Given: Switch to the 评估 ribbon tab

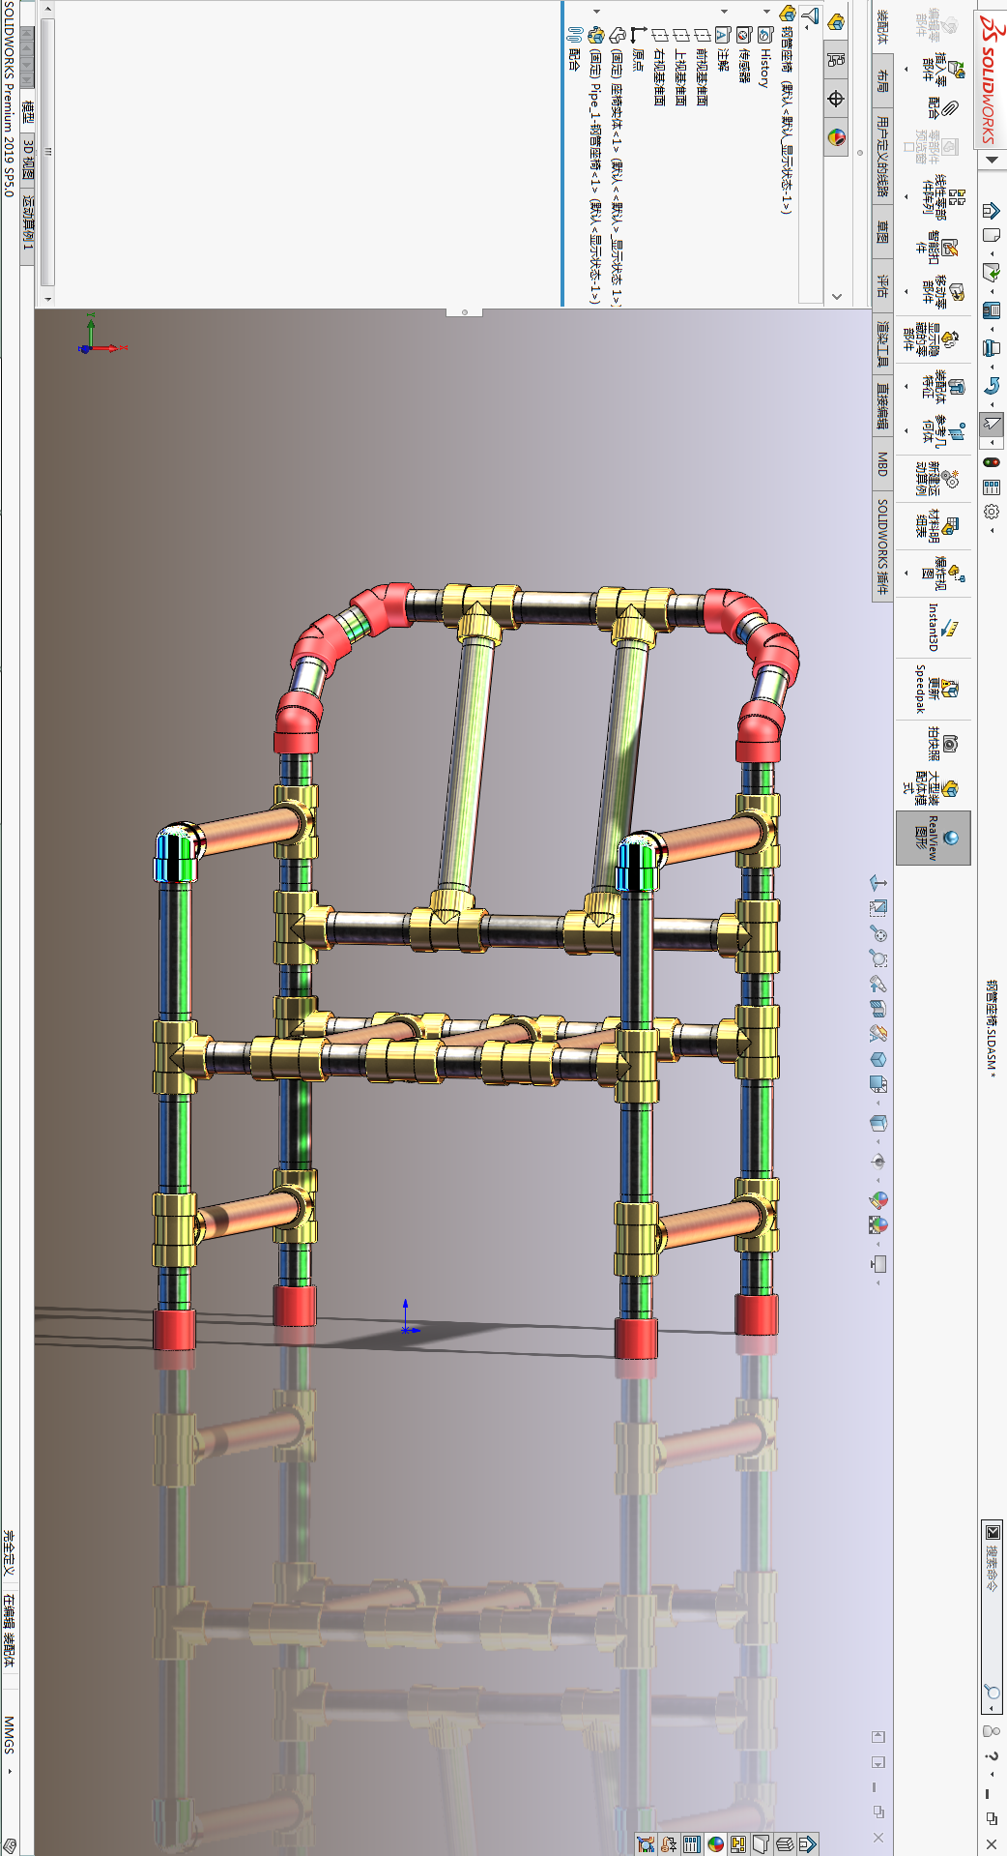Looking at the screenshot, I should point(882,284).
